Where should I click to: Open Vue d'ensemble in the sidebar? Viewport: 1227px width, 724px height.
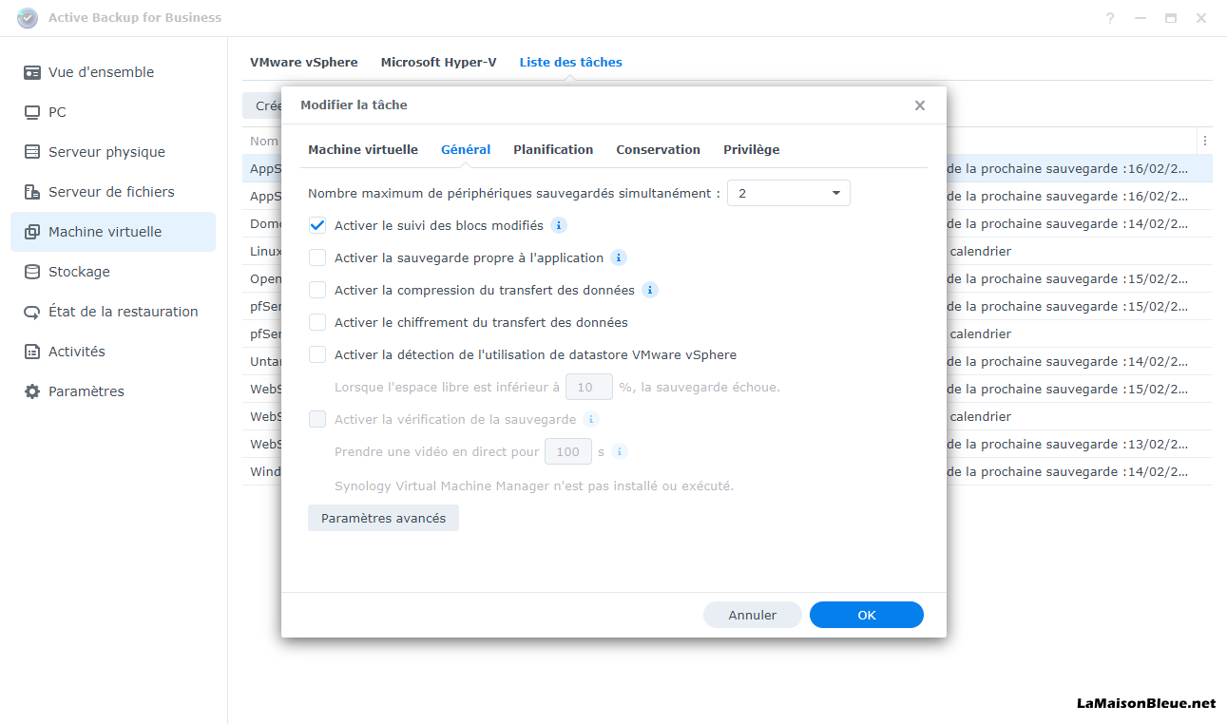point(113,72)
